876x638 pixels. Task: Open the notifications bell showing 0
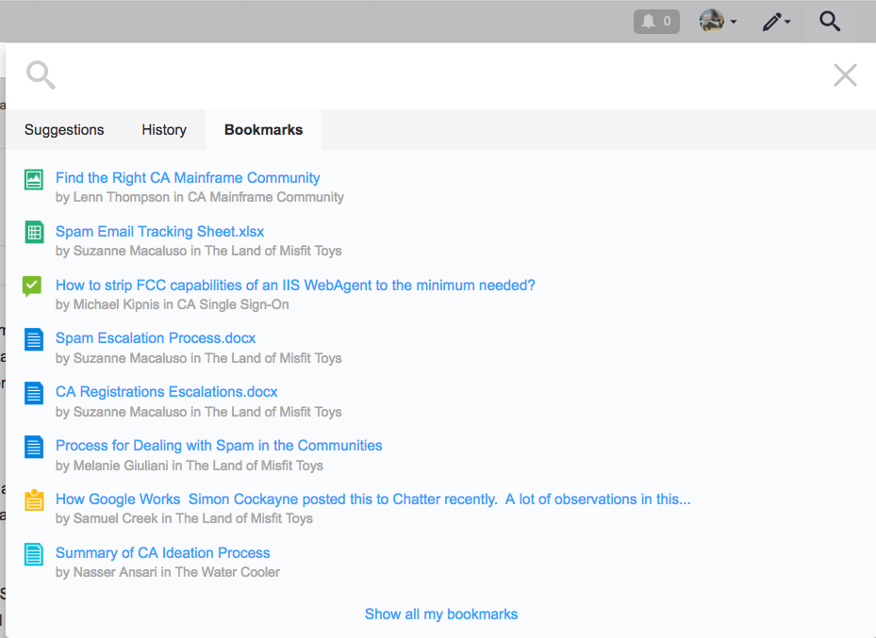click(x=656, y=22)
